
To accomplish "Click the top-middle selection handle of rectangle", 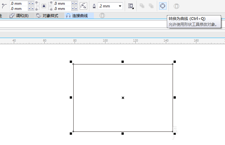I will [122, 62].
